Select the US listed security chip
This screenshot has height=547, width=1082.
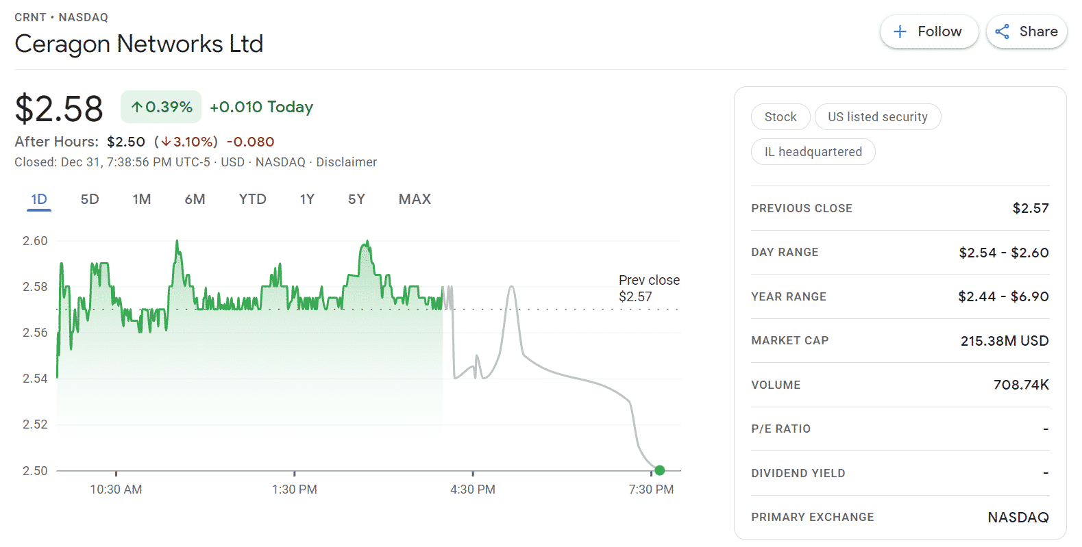878,117
